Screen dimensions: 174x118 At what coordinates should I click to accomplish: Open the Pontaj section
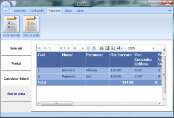tap(16, 63)
